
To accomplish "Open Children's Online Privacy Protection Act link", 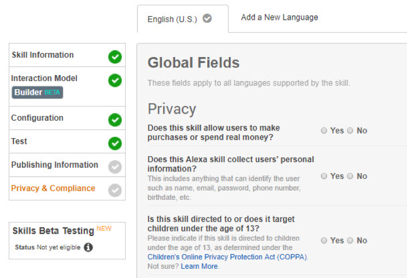I will click(x=227, y=256).
